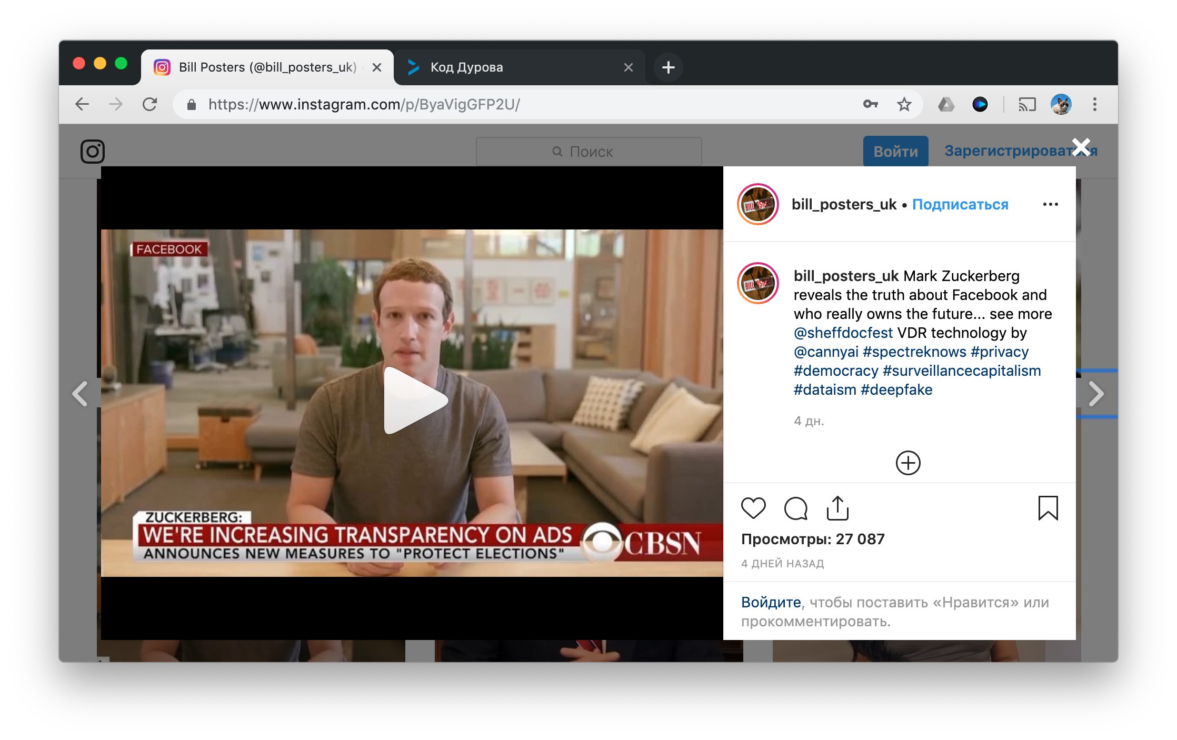Image resolution: width=1177 pixels, height=740 pixels.
Task: Like the post with heart icon
Action: coord(753,508)
